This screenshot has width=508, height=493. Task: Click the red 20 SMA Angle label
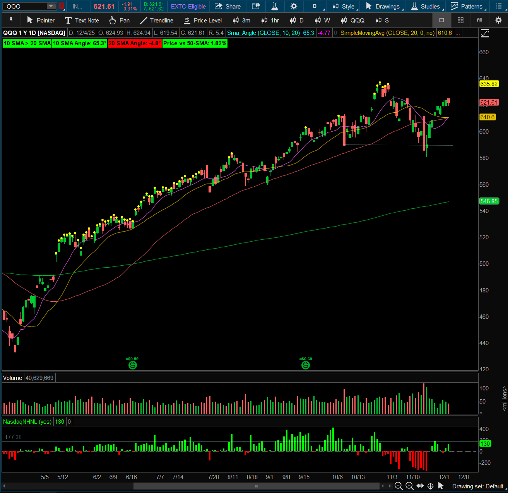[x=135, y=43]
